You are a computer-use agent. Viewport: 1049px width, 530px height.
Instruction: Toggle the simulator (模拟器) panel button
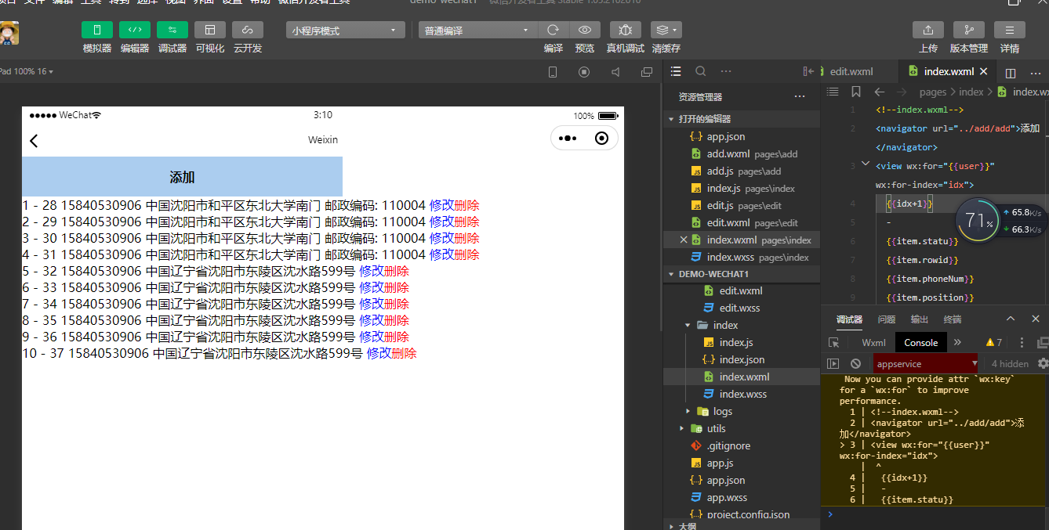97,30
